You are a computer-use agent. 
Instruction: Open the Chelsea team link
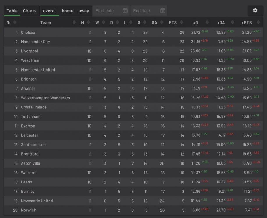[x=28, y=32]
